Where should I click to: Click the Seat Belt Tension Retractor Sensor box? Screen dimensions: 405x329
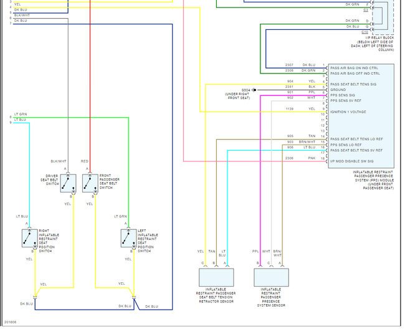(x=216, y=278)
